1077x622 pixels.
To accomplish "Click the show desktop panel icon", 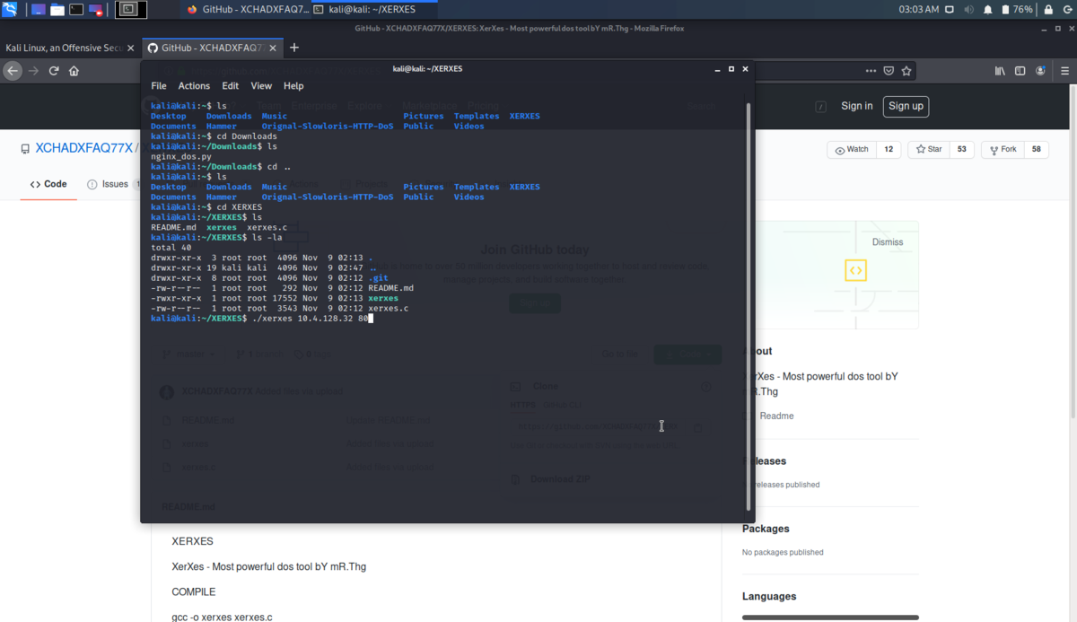I will pyautogui.click(x=39, y=10).
